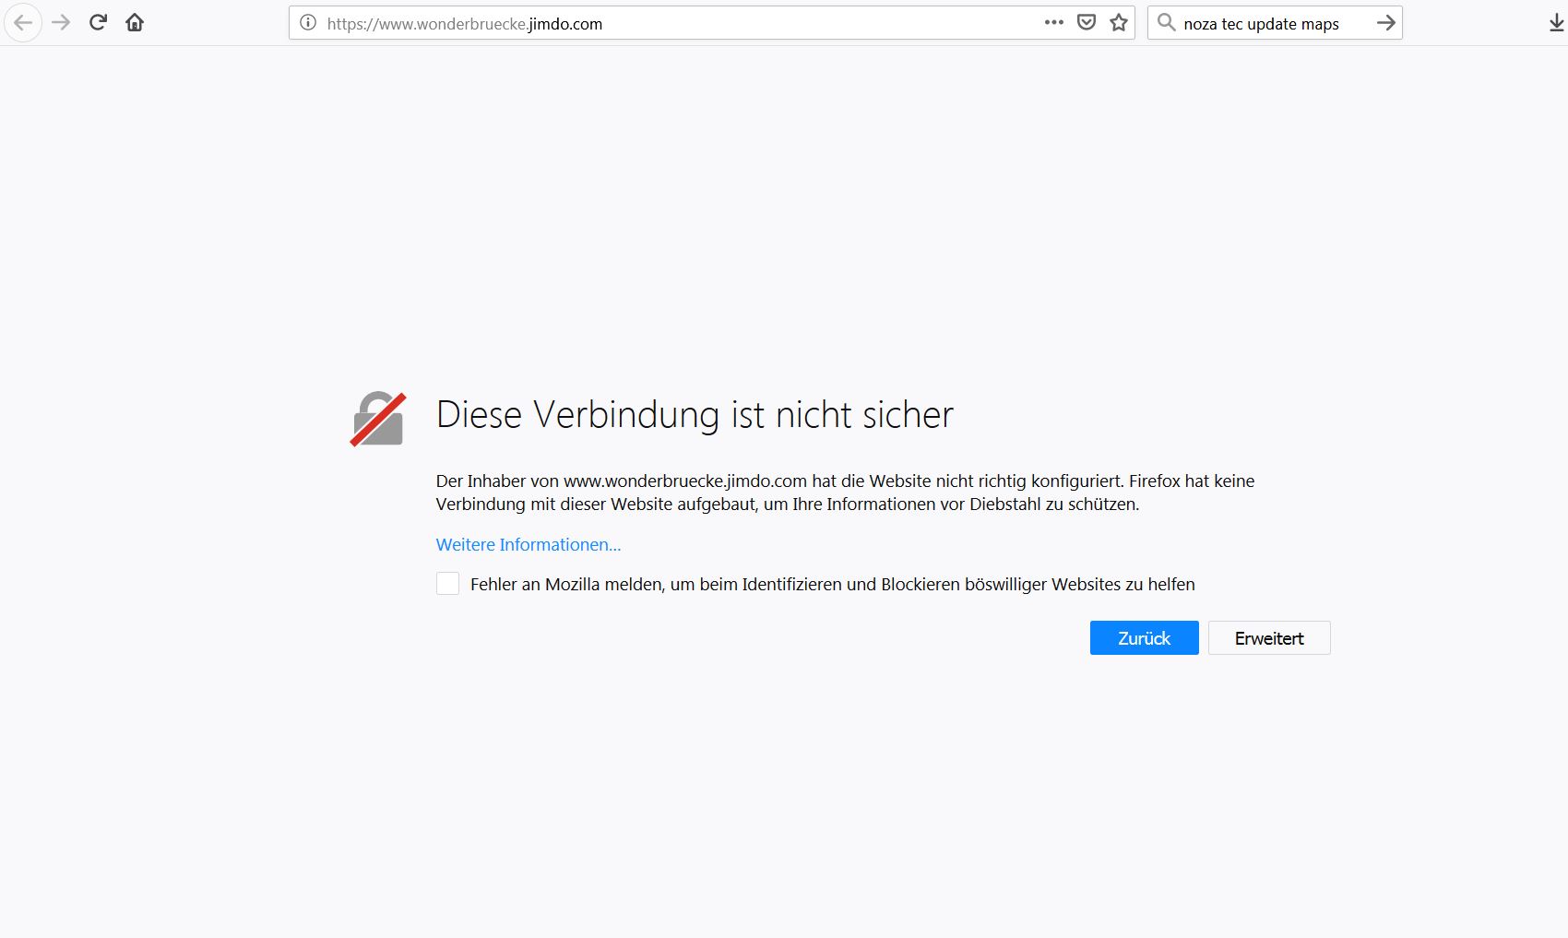The height and width of the screenshot is (938, 1568).
Task: Click the Zurück button
Action: (1145, 638)
